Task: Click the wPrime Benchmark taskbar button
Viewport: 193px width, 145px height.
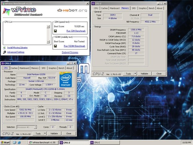Action: pos(43,143)
